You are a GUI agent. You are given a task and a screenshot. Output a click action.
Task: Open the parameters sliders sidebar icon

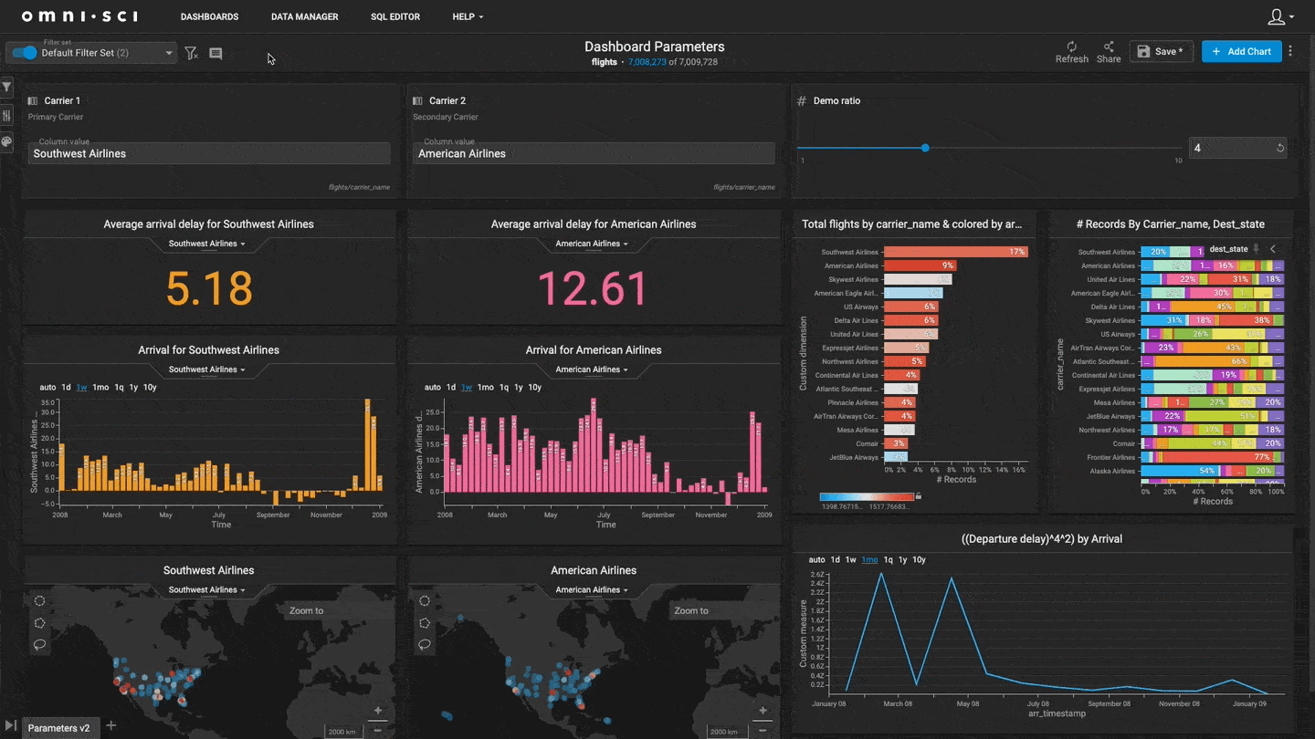click(x=6, y=115)
